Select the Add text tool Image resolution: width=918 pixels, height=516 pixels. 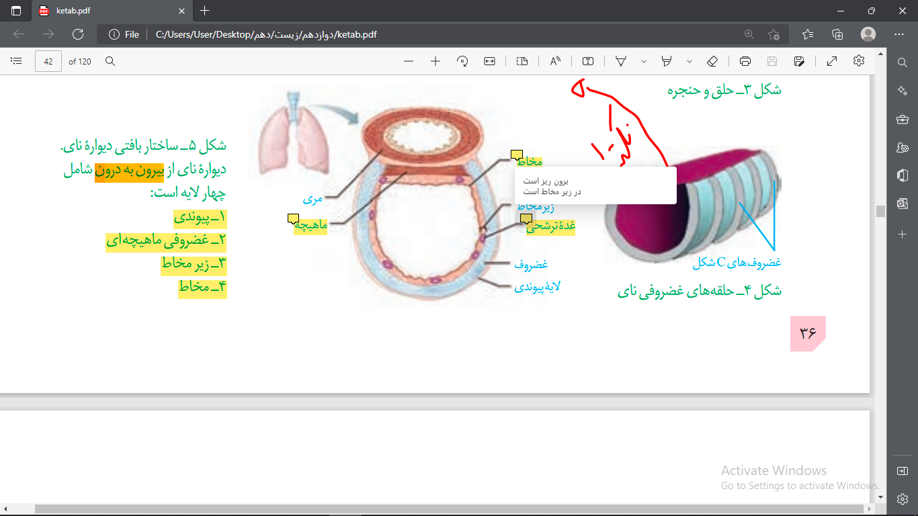click(588, 61)
